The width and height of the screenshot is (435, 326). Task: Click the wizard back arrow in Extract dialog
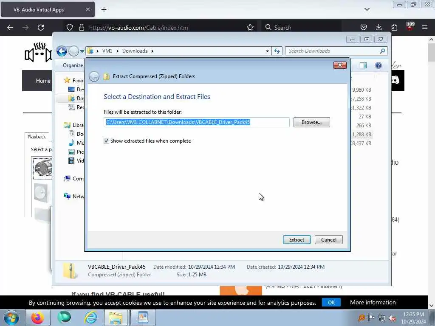click(94, 76)
